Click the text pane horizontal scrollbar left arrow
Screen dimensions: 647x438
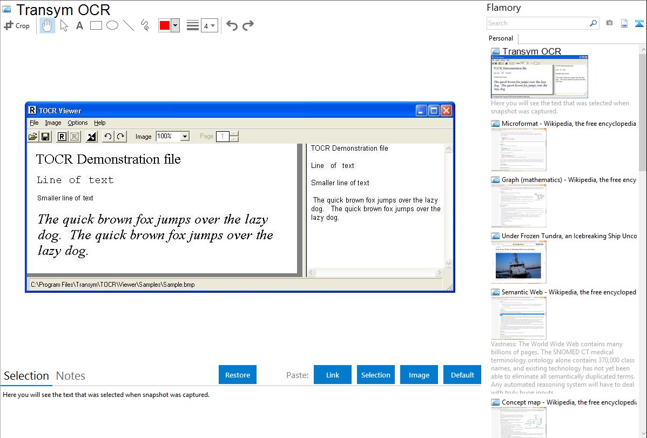312,272
